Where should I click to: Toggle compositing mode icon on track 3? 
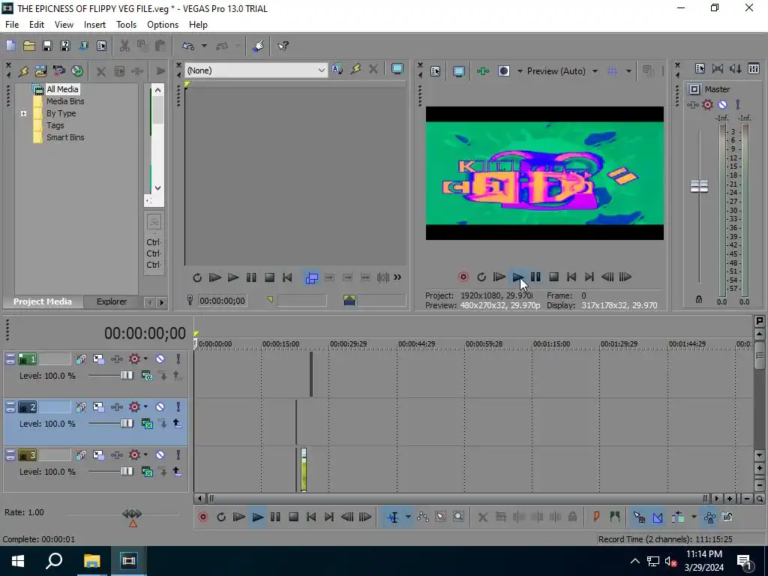pyautogui.click(x=146, y=472)
